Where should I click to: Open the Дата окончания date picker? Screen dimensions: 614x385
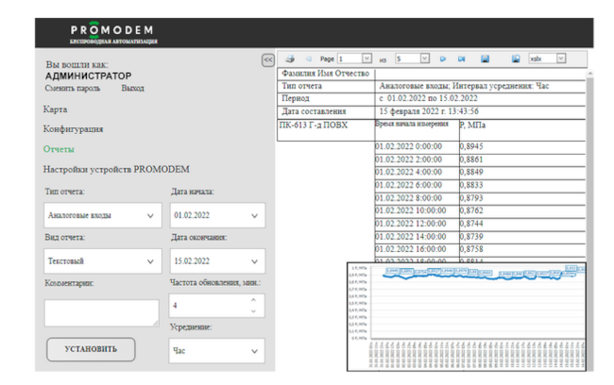pos(217,261)
